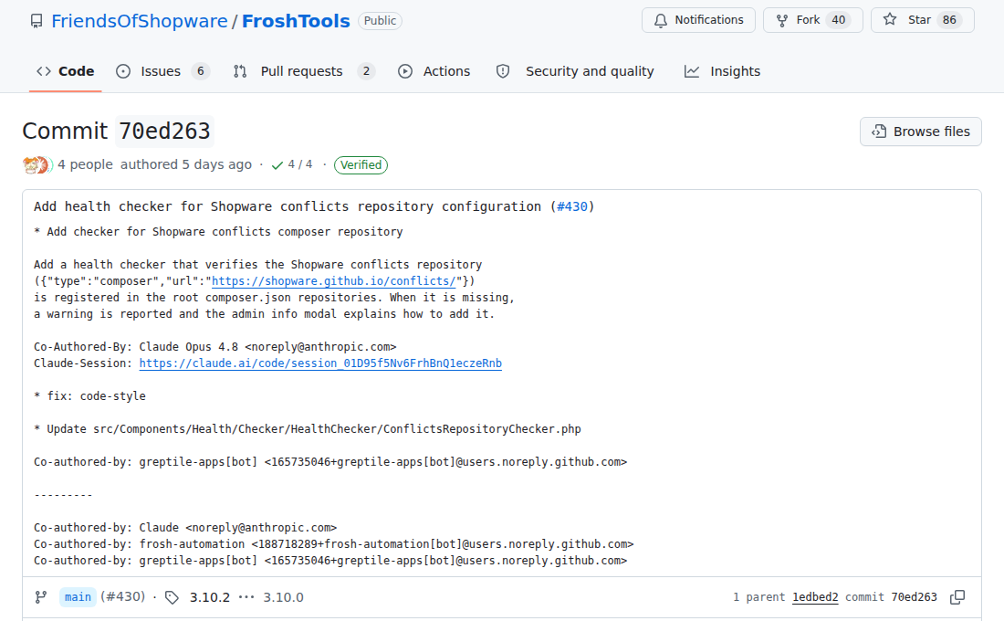Open the Claude session URL link
Viewport: 1004px width, 621px height.
click(x=320, y=363)
